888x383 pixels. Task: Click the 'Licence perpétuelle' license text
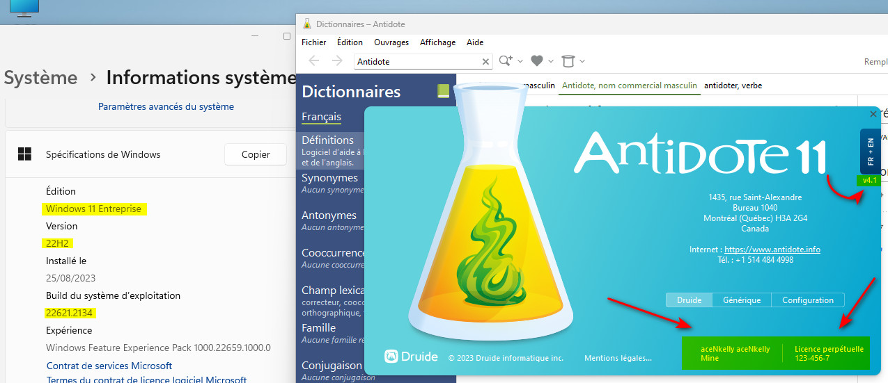829,349
